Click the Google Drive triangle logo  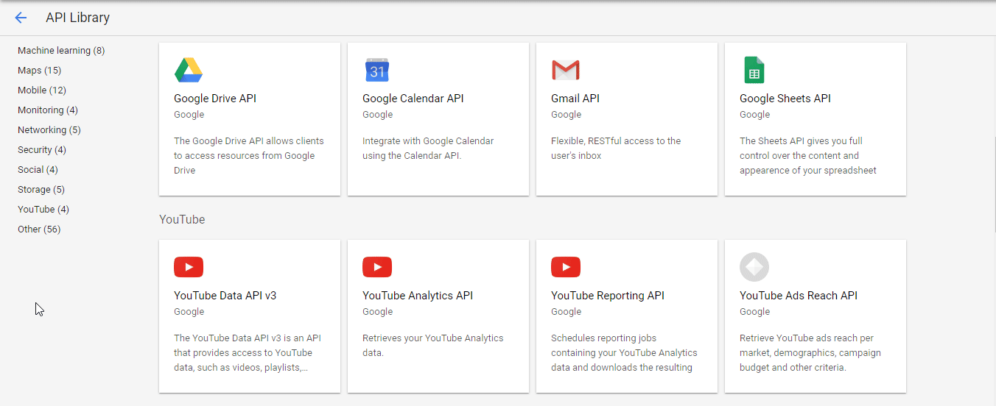[189, 70]
